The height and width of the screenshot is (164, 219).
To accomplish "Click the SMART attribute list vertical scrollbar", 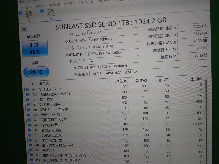I will tap(206, 121).
